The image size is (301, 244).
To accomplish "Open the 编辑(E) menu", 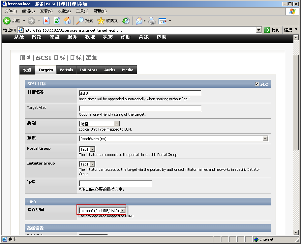I will coord(28,11).
